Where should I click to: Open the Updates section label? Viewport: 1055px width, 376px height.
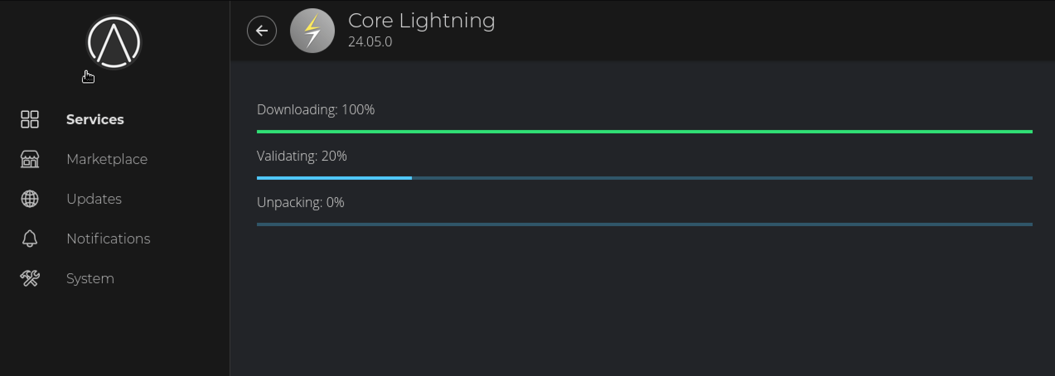(x=94, y=199)
